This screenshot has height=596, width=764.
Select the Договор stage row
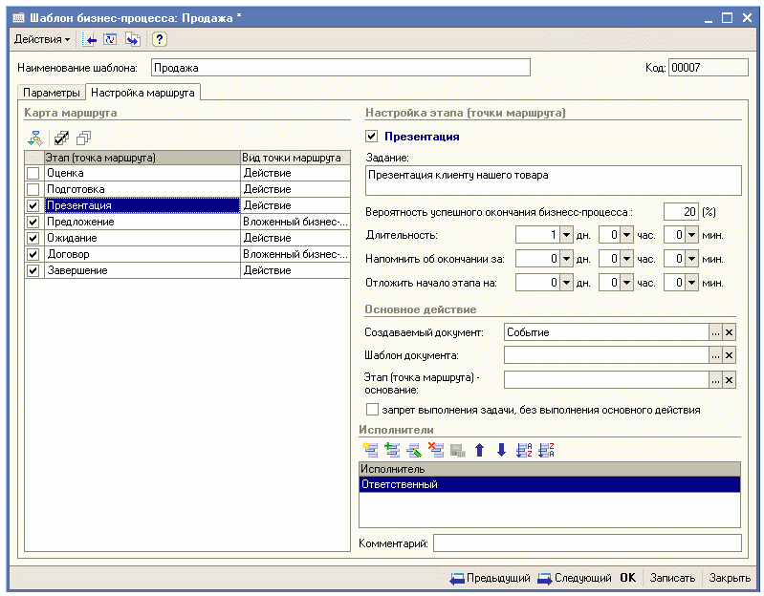click(187, 254)
